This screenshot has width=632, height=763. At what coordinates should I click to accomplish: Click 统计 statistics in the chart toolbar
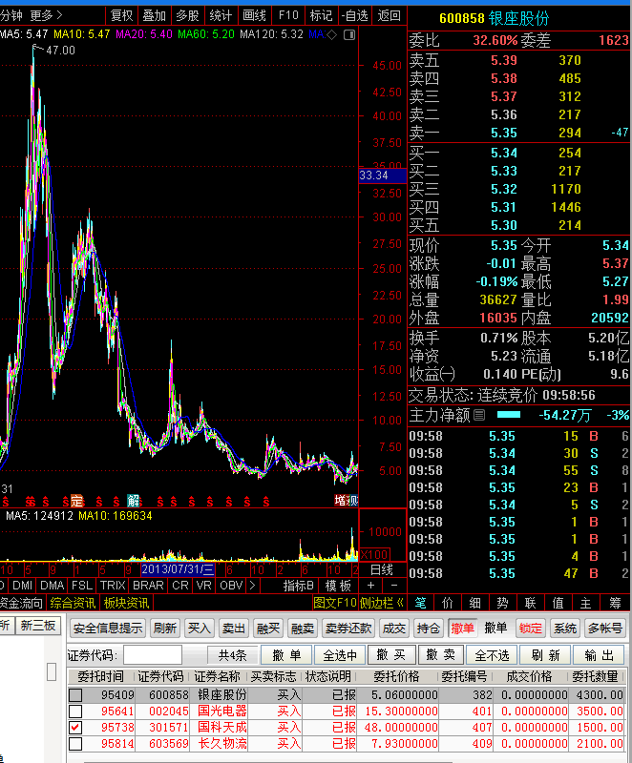221,16
